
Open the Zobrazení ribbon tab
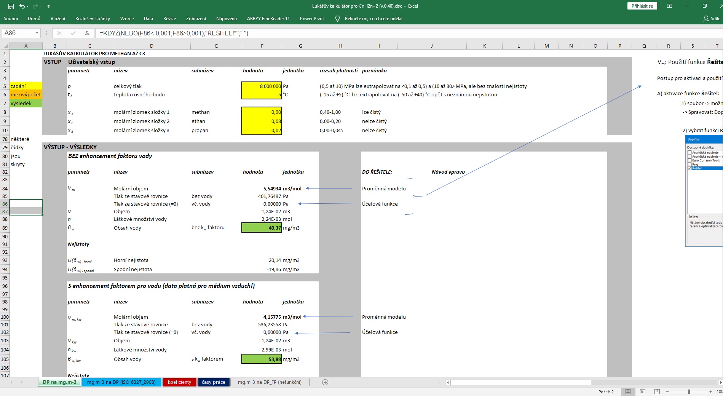(x=196, y=18)
